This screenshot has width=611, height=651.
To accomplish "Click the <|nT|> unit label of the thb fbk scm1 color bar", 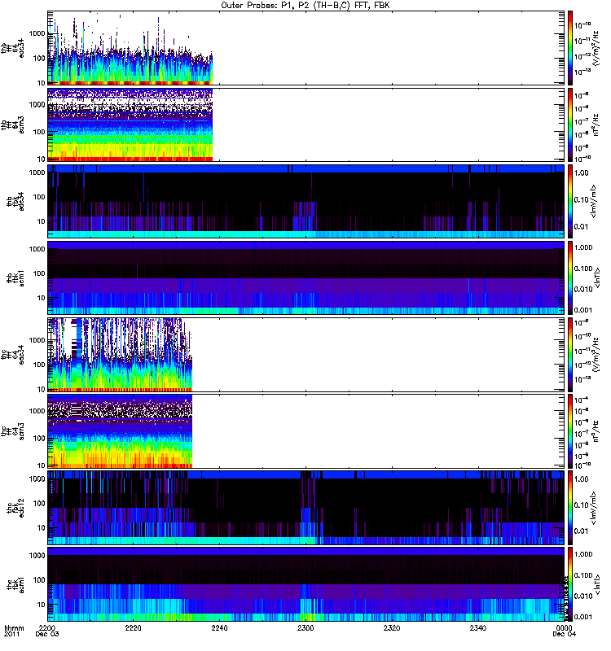I will (598, 277).
